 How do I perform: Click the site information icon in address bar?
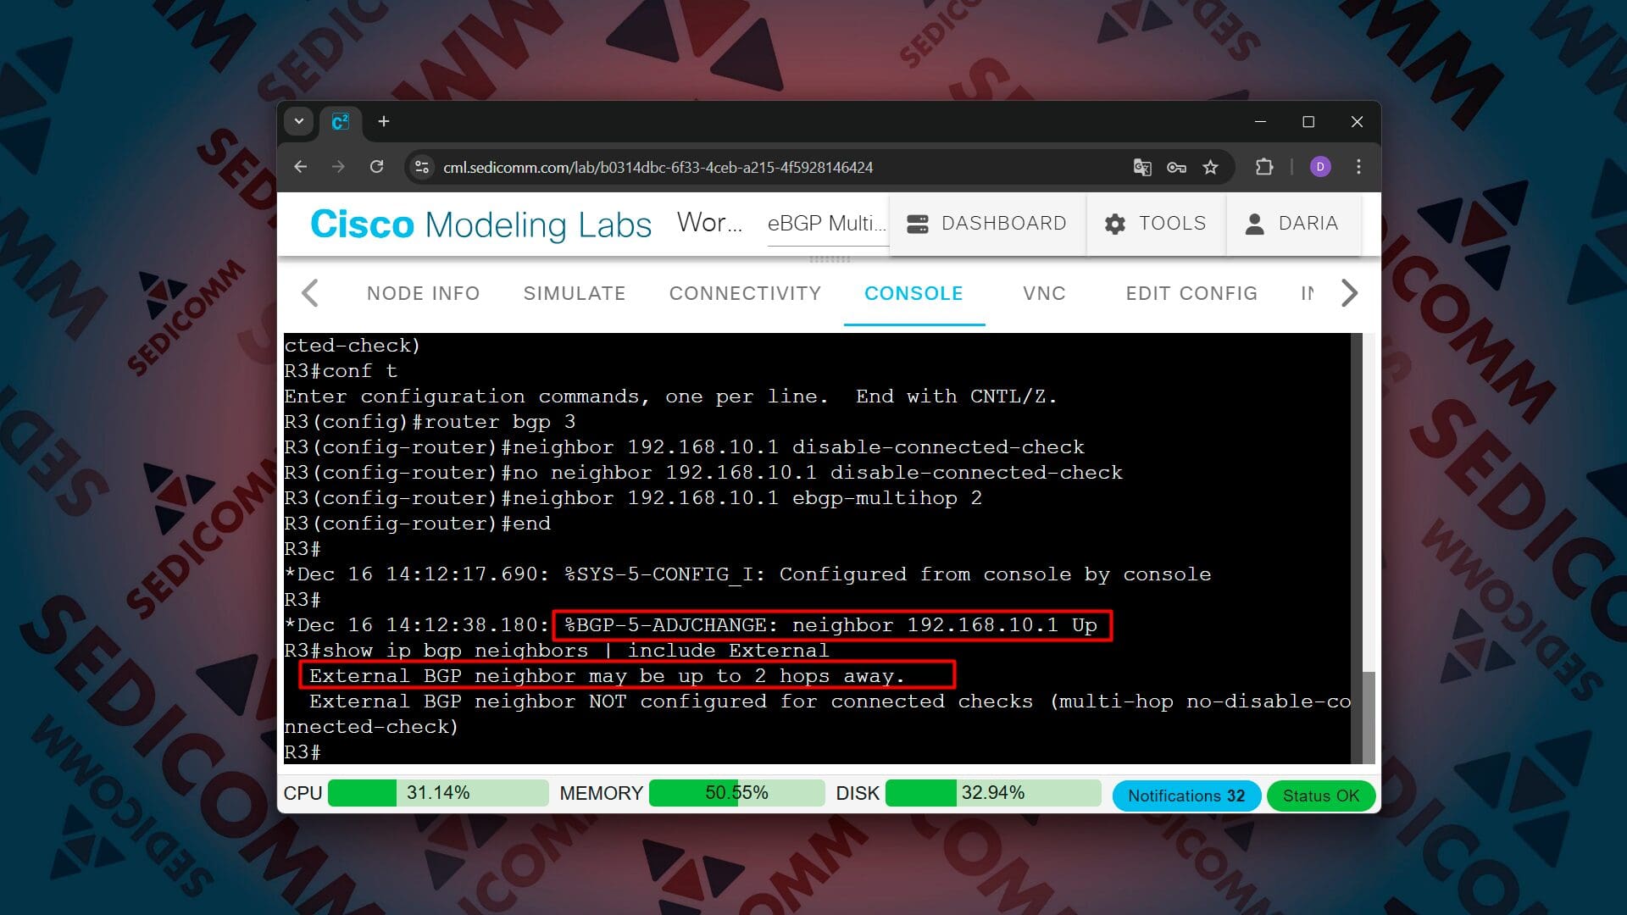pyautogui.click(x=422, y=167)
